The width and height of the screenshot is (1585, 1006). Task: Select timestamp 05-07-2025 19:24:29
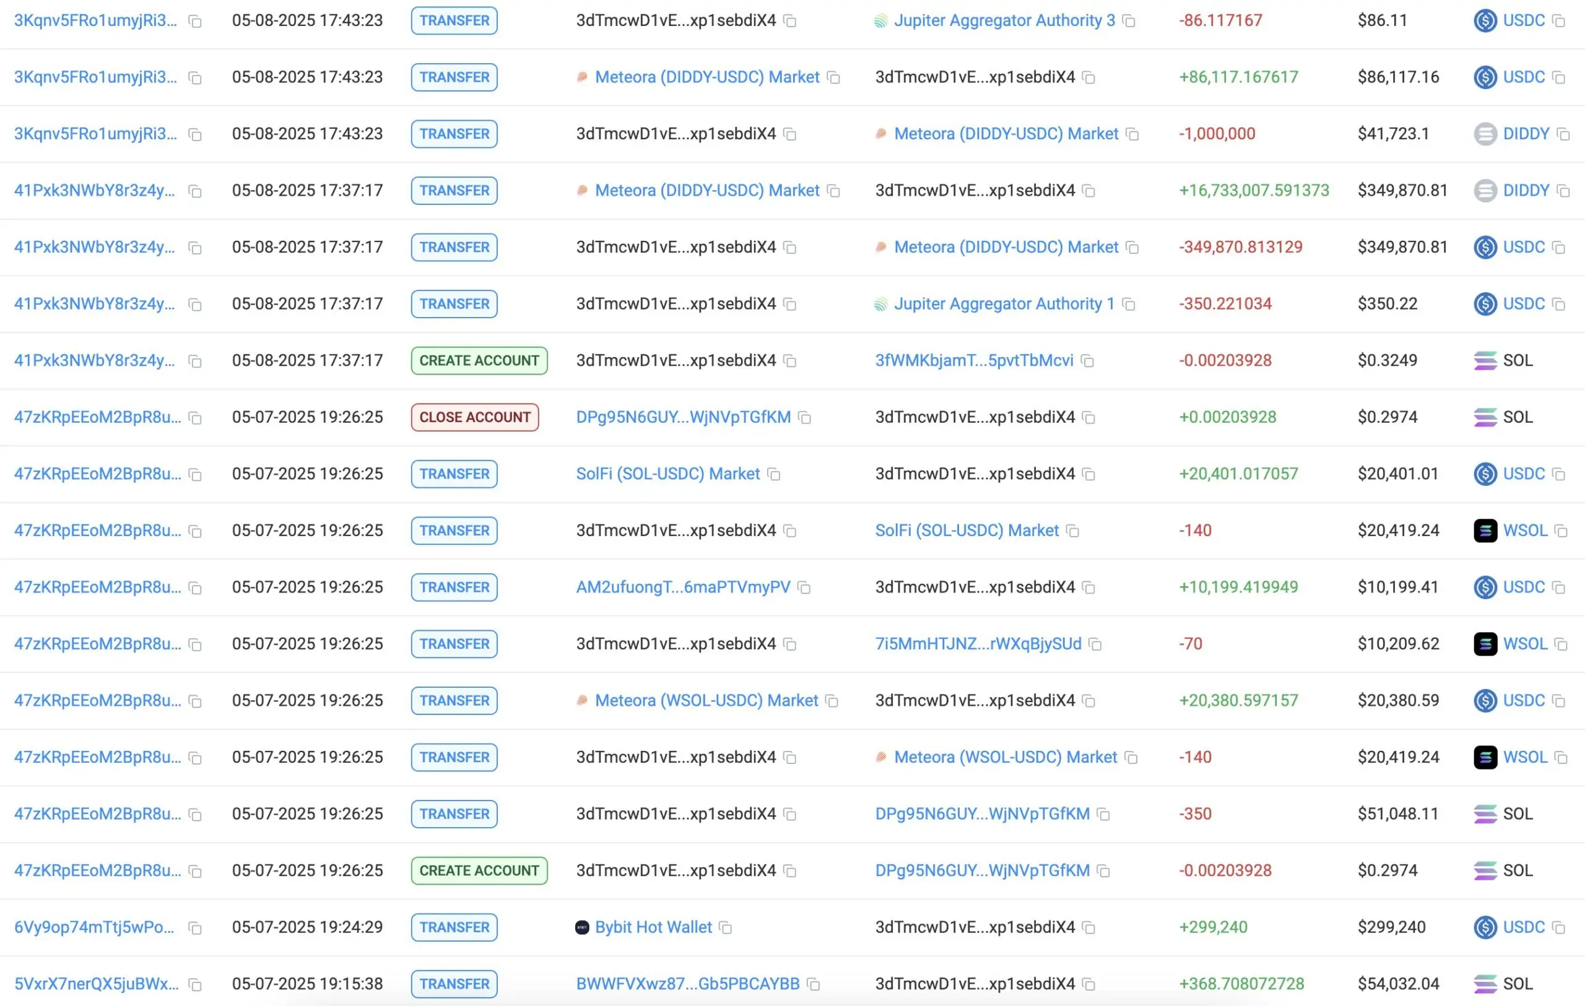click(307, 927)
